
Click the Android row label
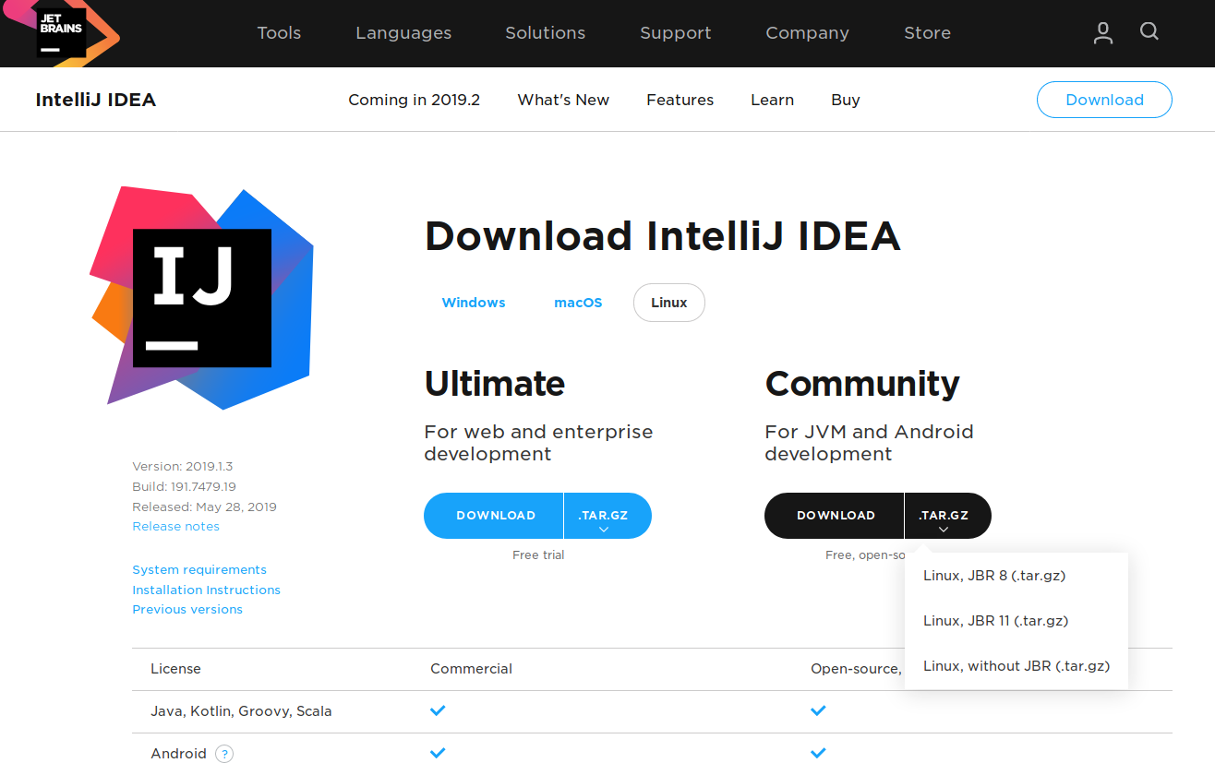[178, 754]
